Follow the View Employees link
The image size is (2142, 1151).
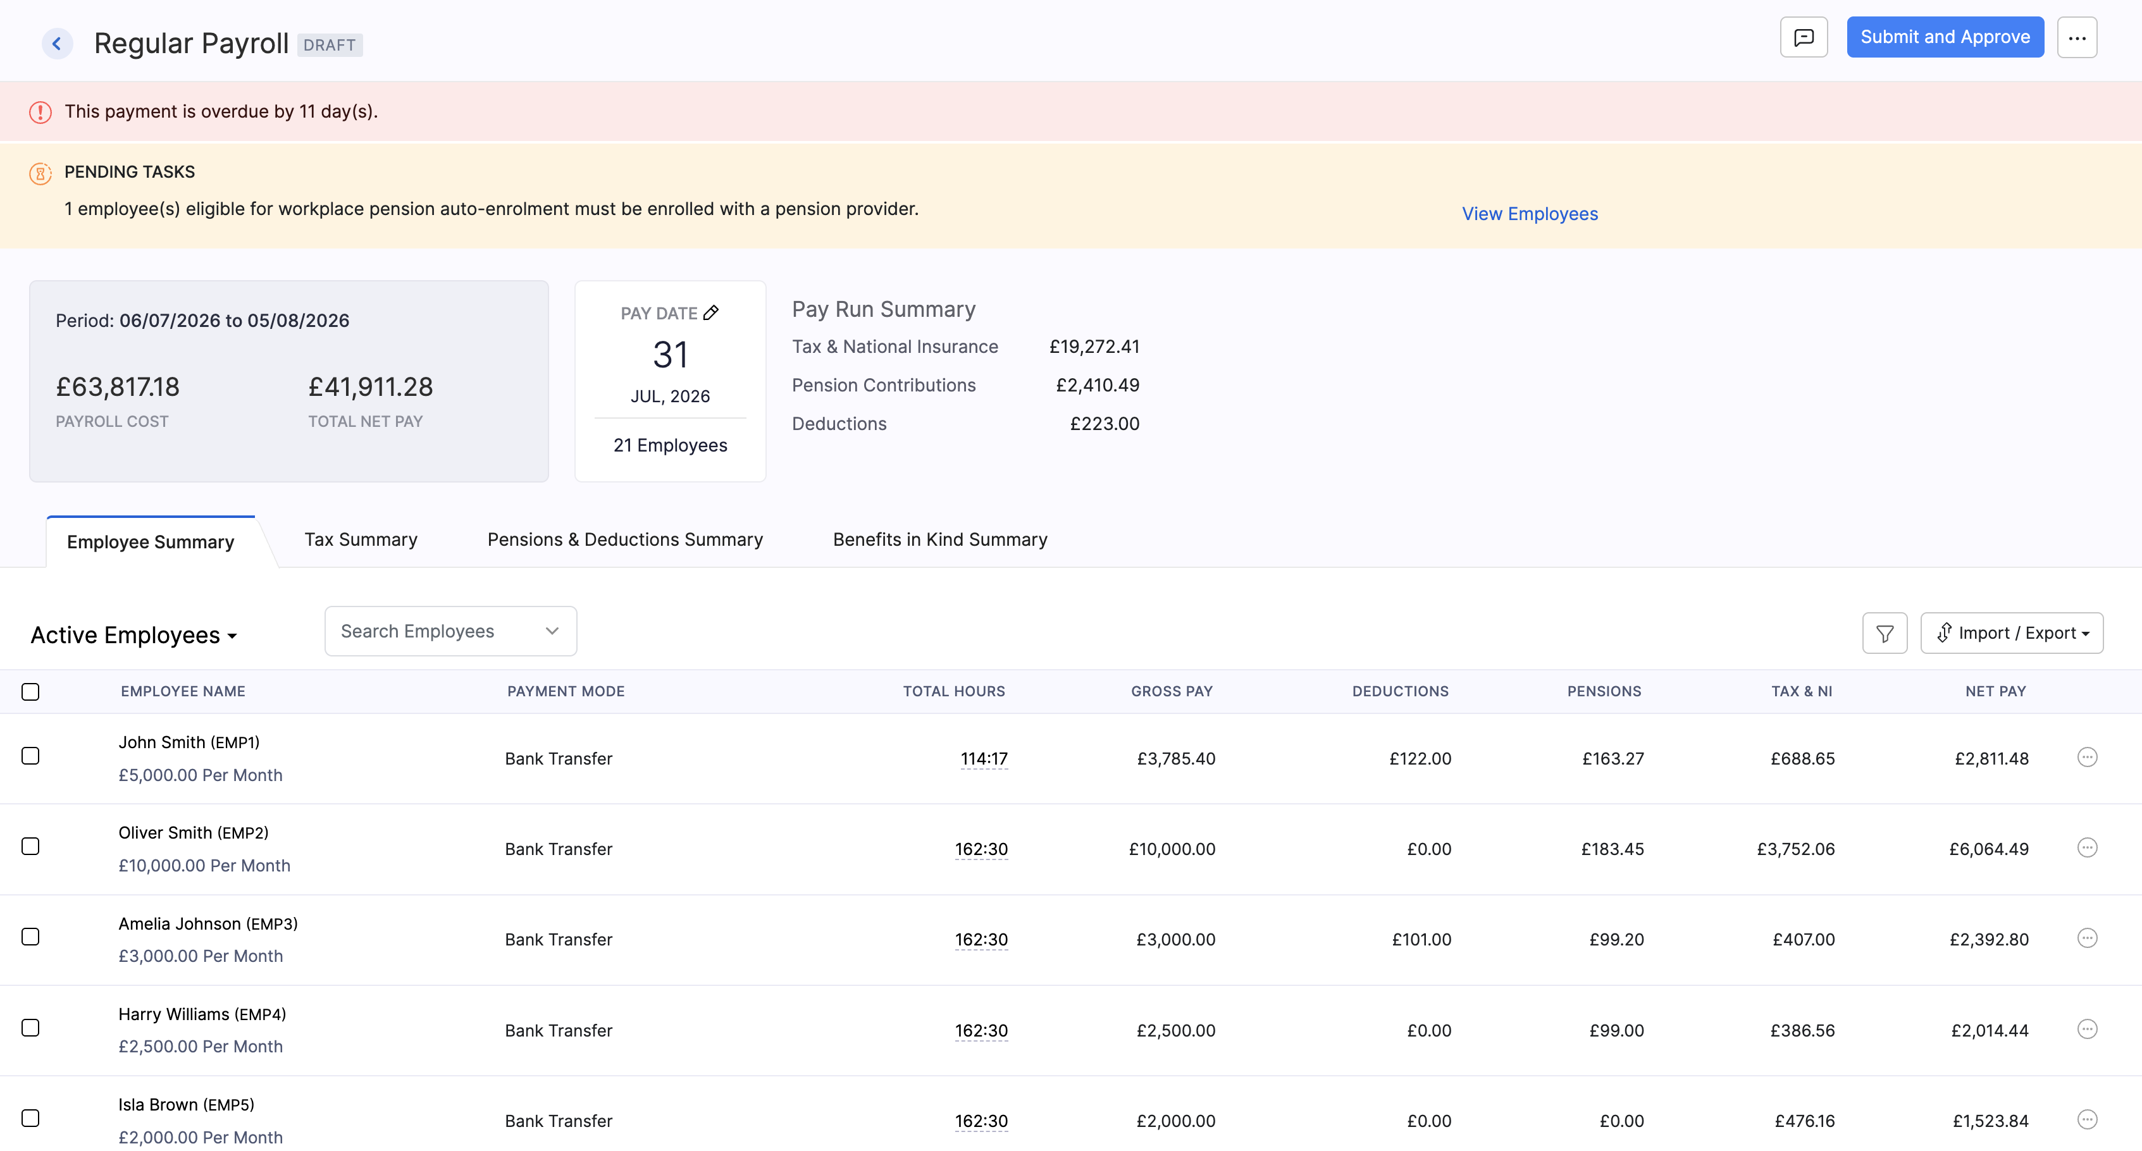[x=1530, y=214]
